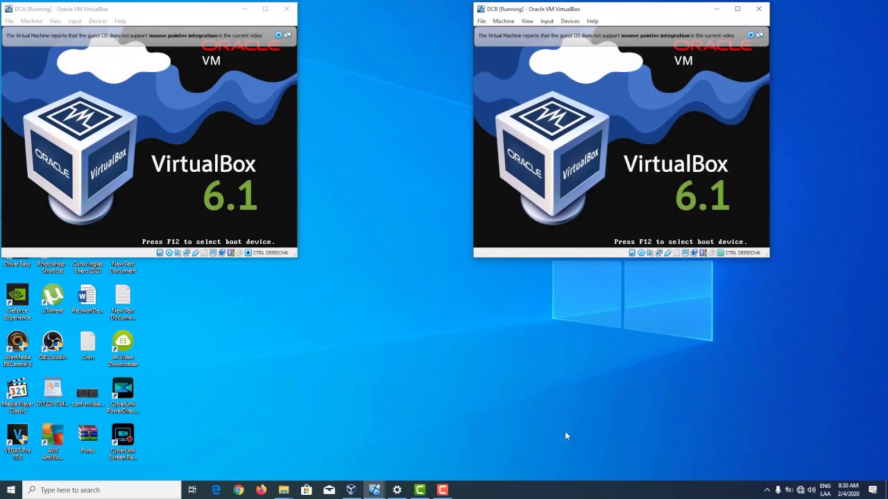The height and width of the screenshot is (499, 888).
Task: Select the GeForce Experience desktop shortcut
Action: tap(17, 302)
